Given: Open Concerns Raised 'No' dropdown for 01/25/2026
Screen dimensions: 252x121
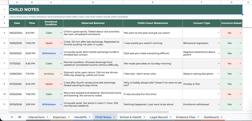Looking at the screenshot, I should click(240, 94).
